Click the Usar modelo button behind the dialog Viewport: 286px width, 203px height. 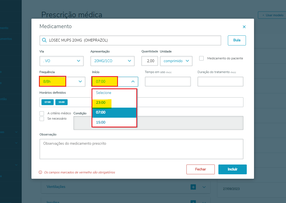(272, 15)
